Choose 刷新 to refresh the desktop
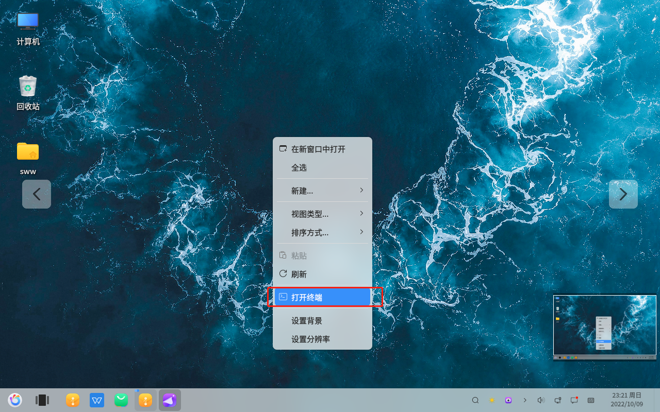Image resolution: width=660 pixels, height=412 pixels. [x=322, y=274]
